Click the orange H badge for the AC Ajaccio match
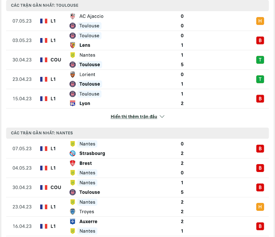 click(x=260, y=21)
